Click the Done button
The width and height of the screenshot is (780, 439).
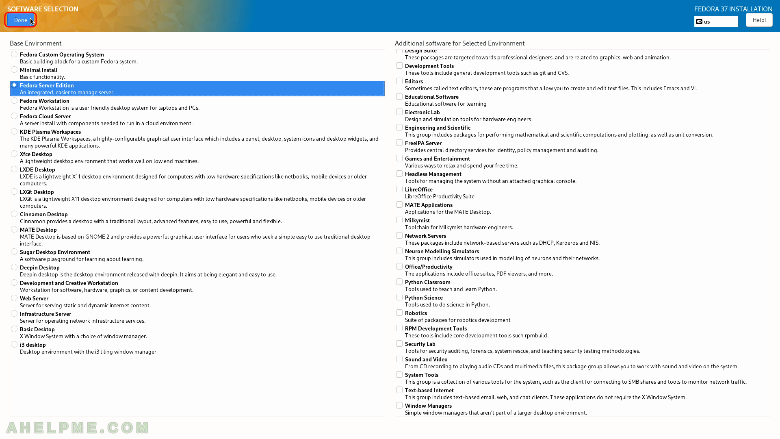click(21, 20)
